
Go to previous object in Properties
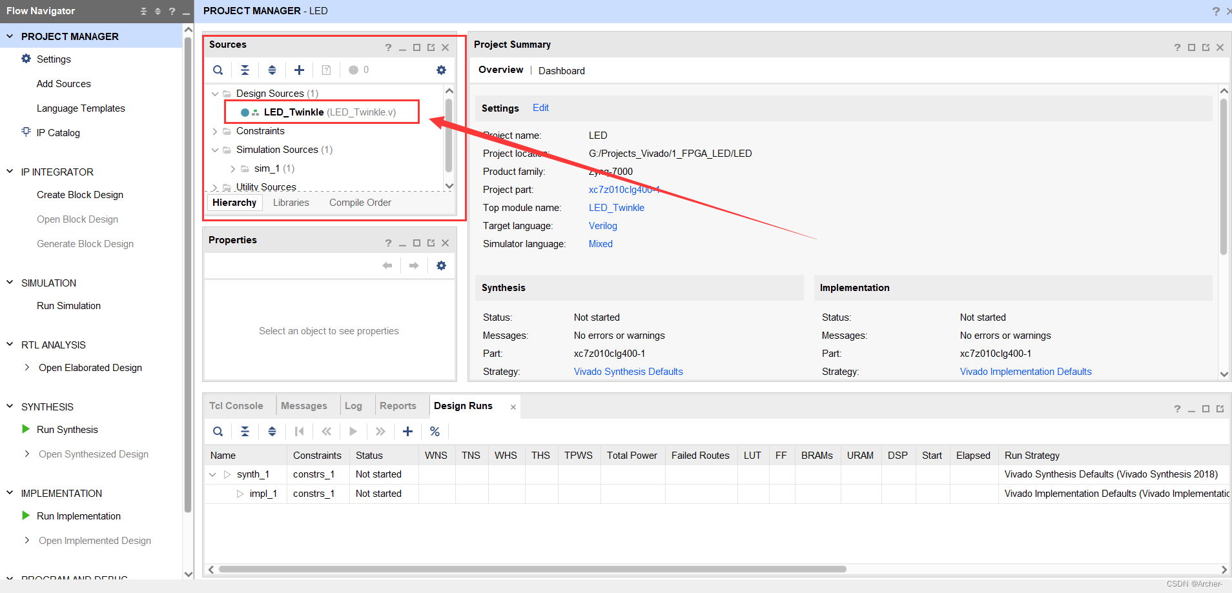pyautogui.click(x=387, y=265)
